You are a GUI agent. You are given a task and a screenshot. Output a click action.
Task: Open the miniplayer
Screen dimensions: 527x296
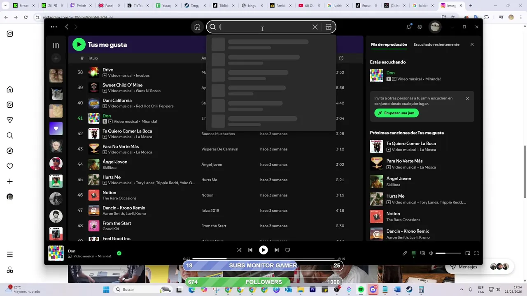point(468,253)
